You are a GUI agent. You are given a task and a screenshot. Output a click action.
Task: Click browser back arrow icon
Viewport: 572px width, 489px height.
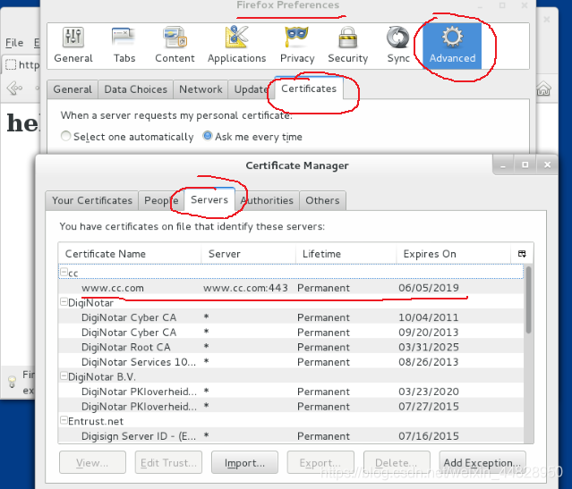pos(14,88)
